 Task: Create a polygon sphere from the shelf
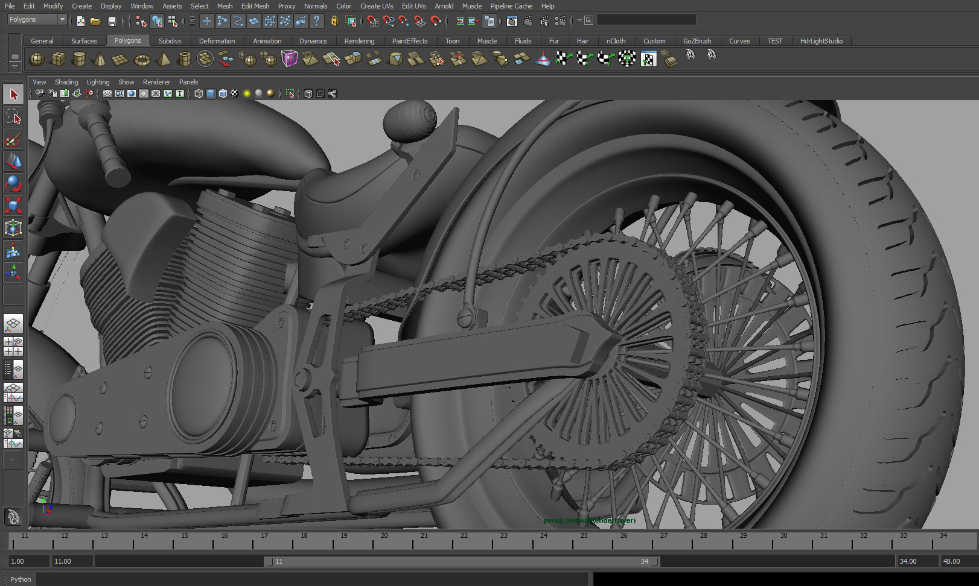pos(37,59)
